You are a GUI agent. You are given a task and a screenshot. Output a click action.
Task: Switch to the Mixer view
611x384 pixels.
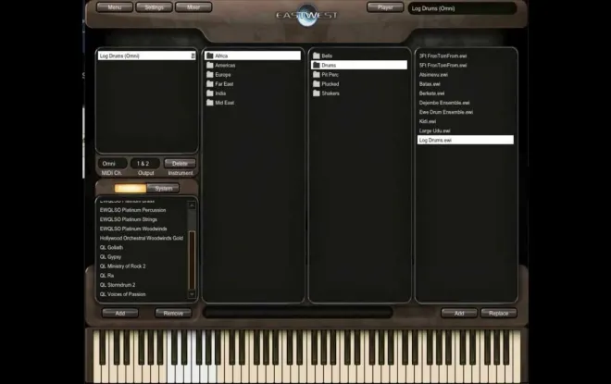click(193, 7)
